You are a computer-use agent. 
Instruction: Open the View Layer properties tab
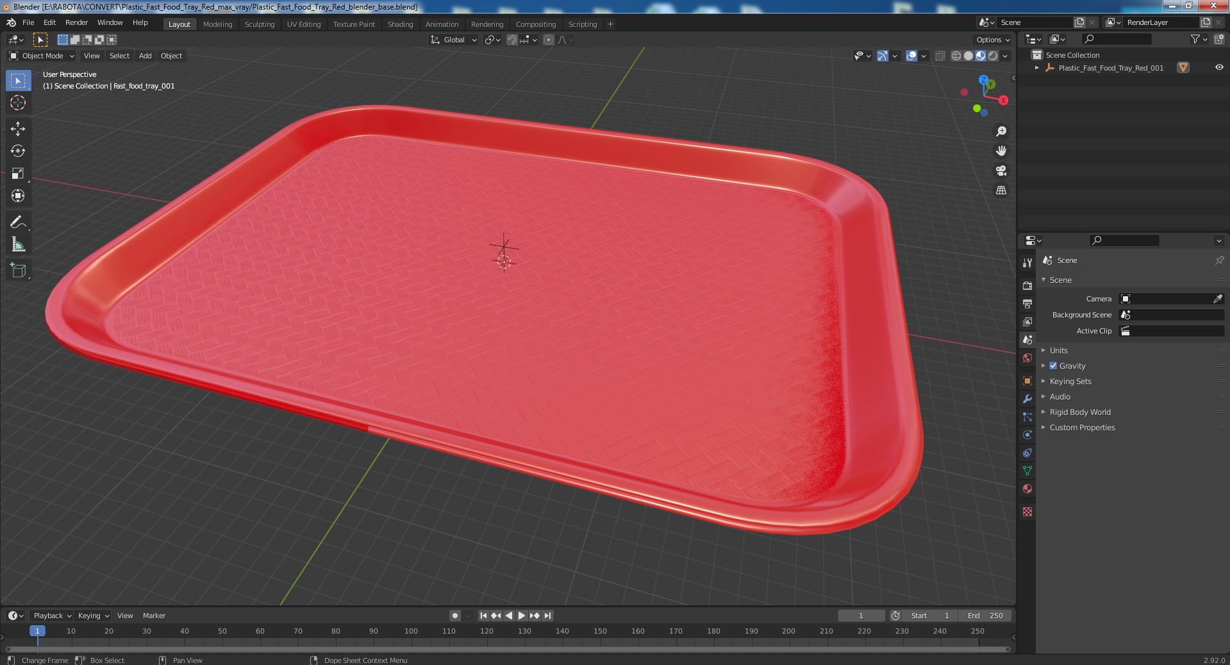coord(1027,321)
